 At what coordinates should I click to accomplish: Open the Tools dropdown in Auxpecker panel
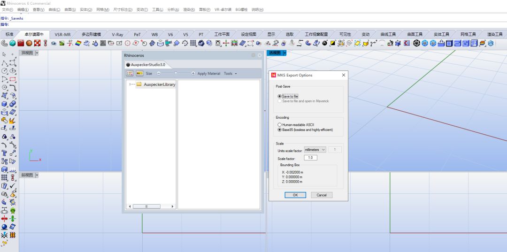(x=230, y=73)
